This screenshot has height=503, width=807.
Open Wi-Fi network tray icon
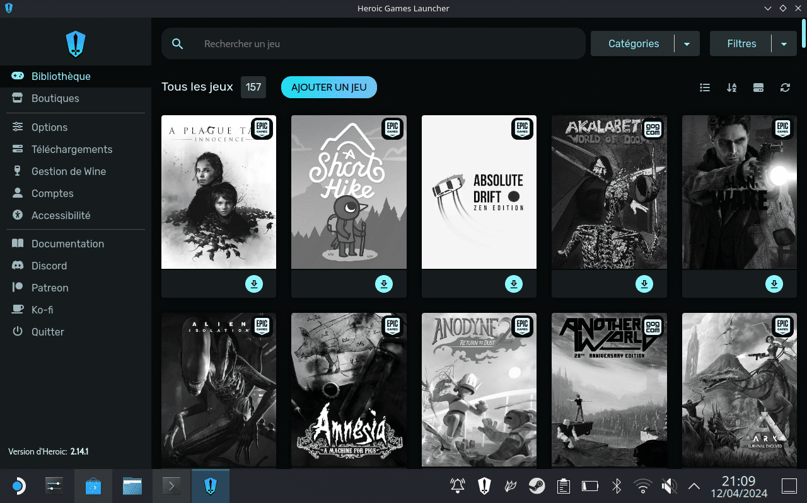tap(643, 486)
